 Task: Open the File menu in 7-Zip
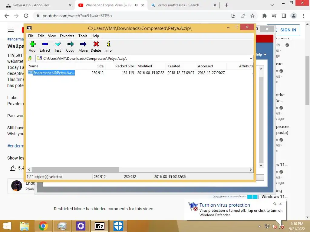click(x=31, y=36)
